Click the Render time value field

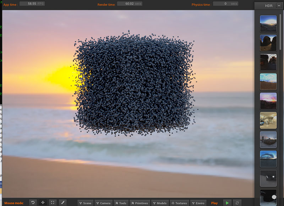click(x=130, y=4)
